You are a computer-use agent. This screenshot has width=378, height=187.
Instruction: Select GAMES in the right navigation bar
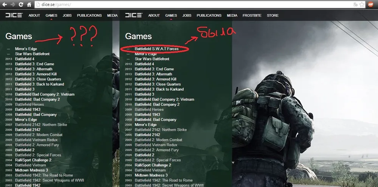pos(171,15)
